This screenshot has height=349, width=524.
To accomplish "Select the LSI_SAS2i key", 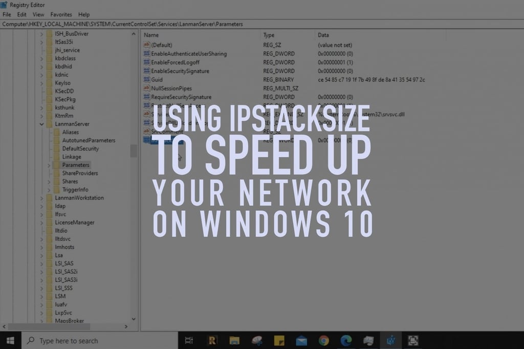I will [x=66, y=272].
